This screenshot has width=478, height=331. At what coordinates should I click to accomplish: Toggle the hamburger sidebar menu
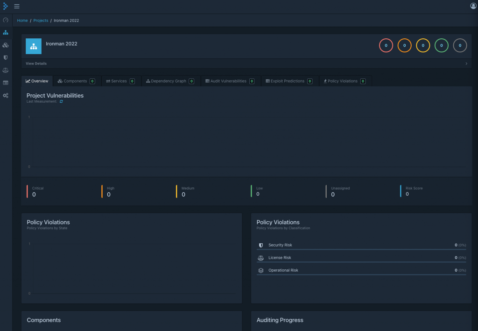click(x=17, y=7)
